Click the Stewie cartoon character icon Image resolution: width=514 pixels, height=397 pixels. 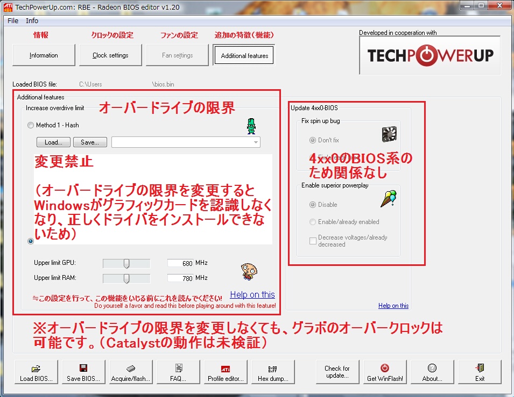[249, 272]
